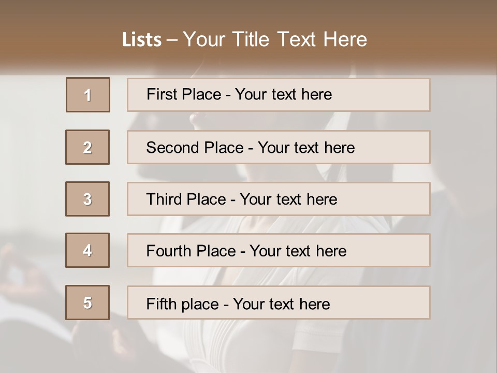Select the number 4 square
The image size is (497, 373).
click(87, 250)
